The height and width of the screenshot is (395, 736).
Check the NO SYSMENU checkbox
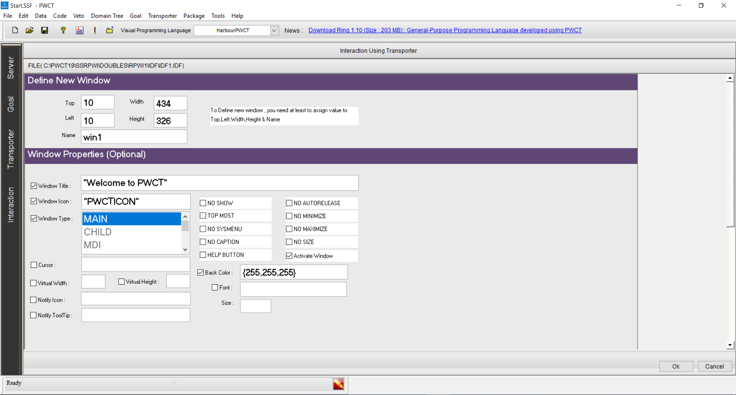[x=203, y=229]
